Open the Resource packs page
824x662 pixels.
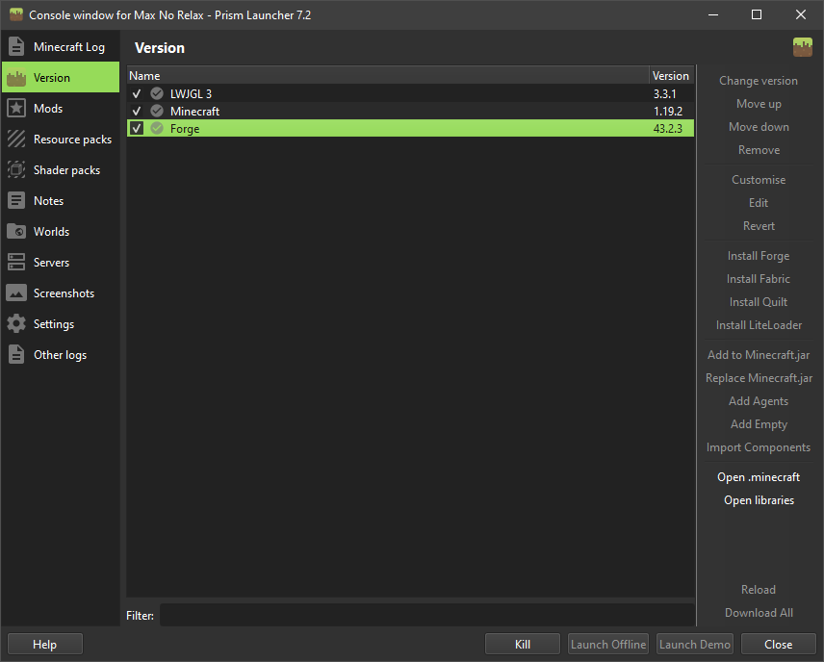(61, 140)
